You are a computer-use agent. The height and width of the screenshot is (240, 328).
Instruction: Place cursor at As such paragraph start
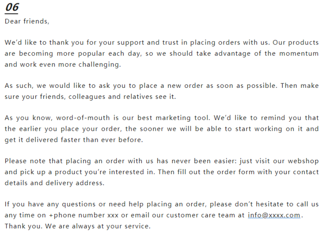pos(5,86)
